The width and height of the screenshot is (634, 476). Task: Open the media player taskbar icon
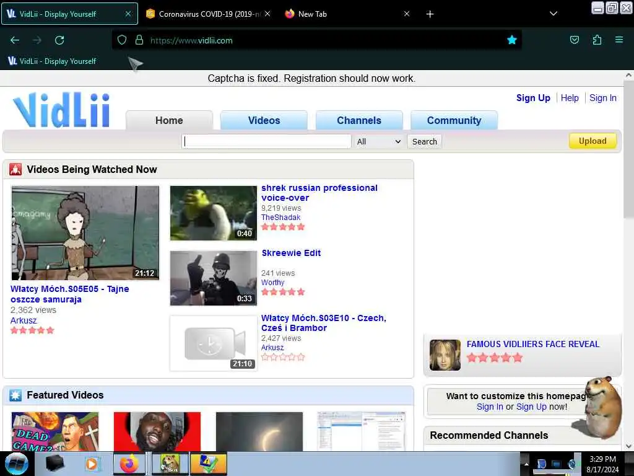point(92,464)
